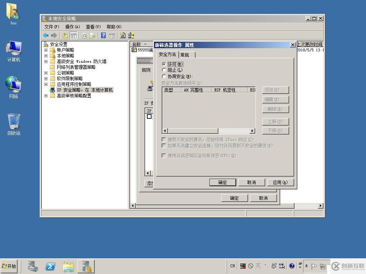Open the blue Help question-mark icon
This screenshot has height=274, width=366.
coord(103,35)
